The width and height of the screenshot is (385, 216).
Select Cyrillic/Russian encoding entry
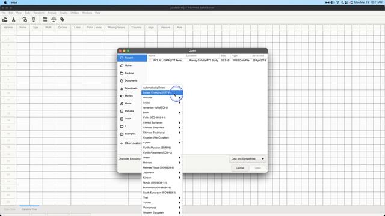click(162, 148)
